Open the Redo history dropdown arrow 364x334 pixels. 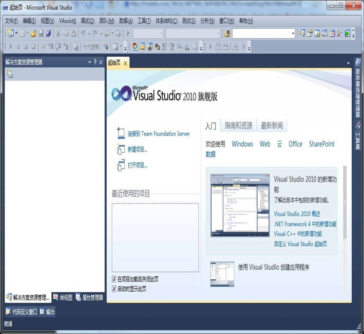[101, 34]
